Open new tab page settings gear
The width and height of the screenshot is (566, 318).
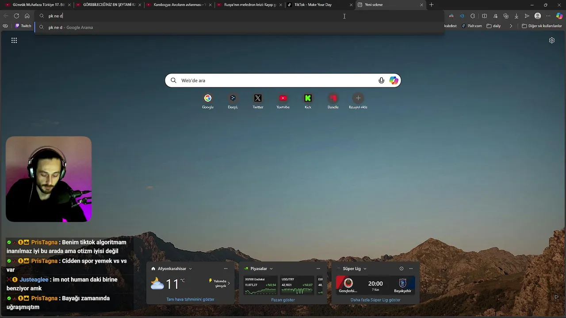[x=552, y=40]
